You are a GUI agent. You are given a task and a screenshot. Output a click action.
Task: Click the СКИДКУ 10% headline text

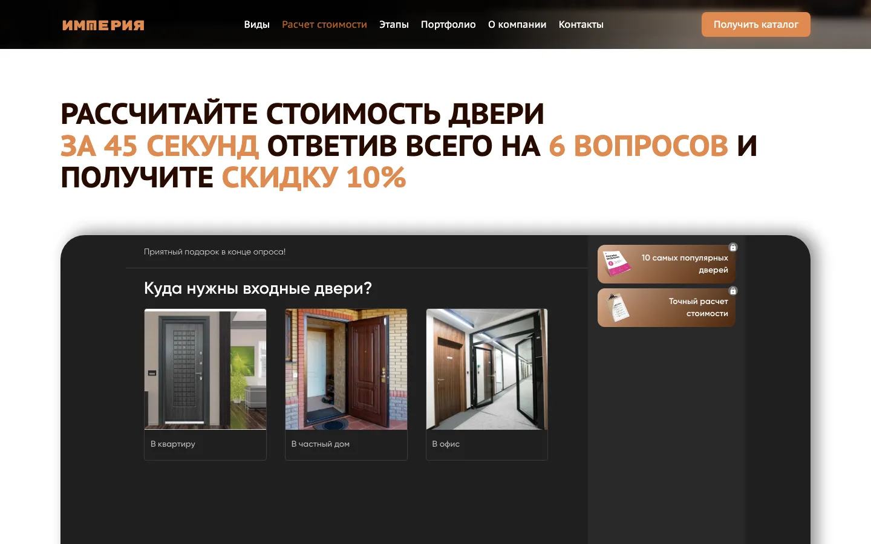click(314, 178)
